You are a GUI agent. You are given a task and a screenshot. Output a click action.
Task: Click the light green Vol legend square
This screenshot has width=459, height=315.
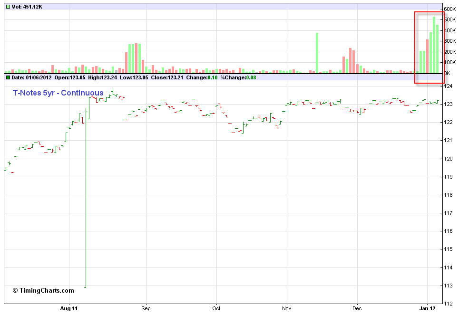[x=8, y=7]
